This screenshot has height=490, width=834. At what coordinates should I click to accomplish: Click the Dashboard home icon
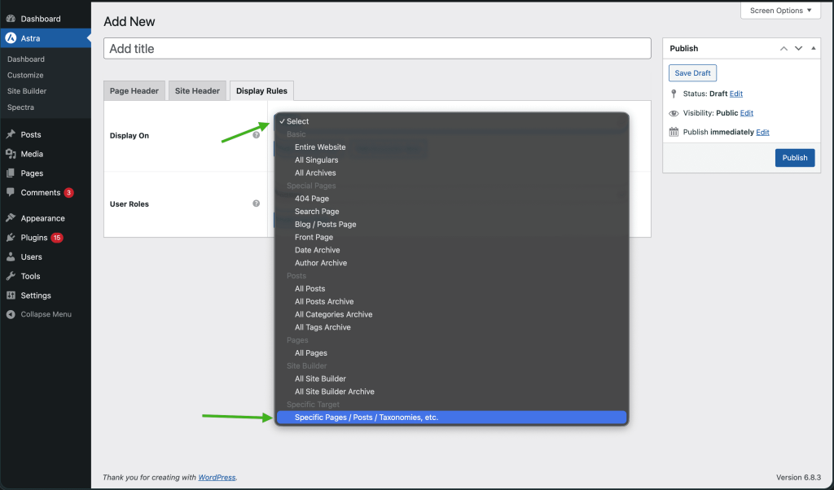[10, 18]
